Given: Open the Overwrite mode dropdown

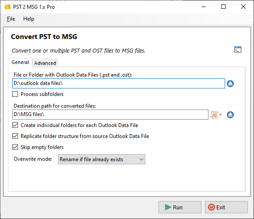Looking at the screenshot, I should 102,159.
